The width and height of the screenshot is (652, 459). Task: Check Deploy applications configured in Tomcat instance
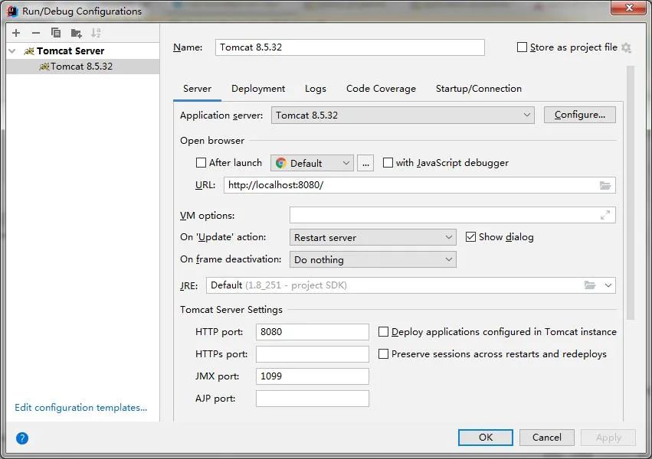pyautogui.click(x=383, y=331)
